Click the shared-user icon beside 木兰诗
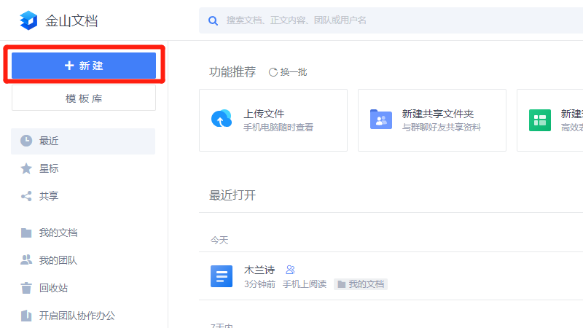This screenshot has height=328, width=583. (290, 270)
